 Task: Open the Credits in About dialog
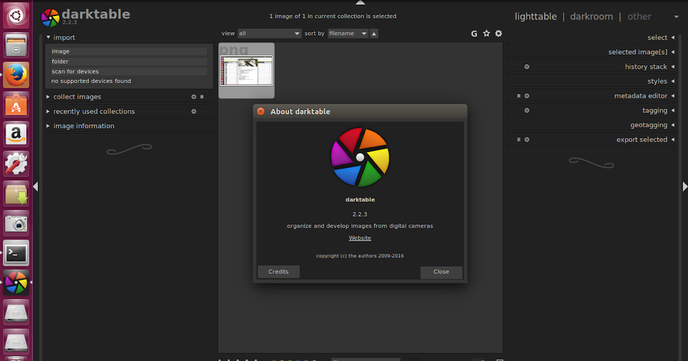(x=279, y=272)
